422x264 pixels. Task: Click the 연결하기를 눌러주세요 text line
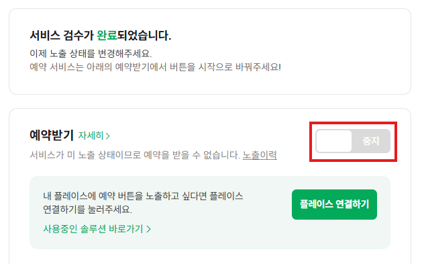pyautogui.click(x=87, y=210)
